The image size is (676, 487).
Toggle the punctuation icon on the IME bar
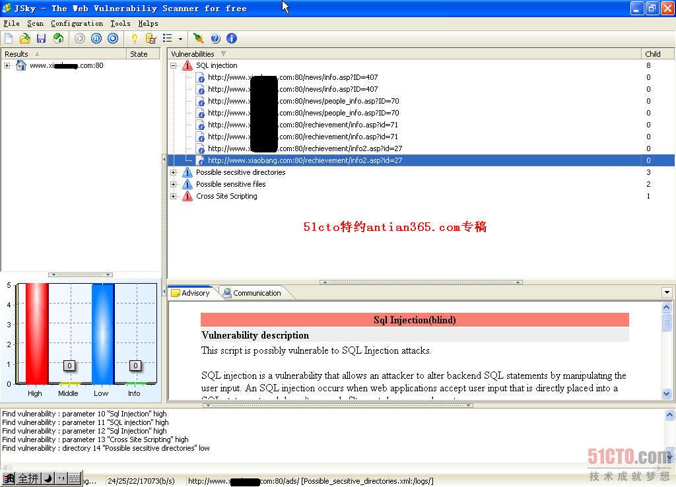point(61,478)
